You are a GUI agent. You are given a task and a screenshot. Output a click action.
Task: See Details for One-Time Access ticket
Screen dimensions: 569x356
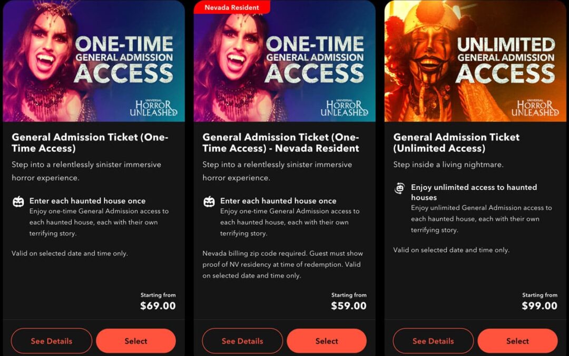point(52,341)
